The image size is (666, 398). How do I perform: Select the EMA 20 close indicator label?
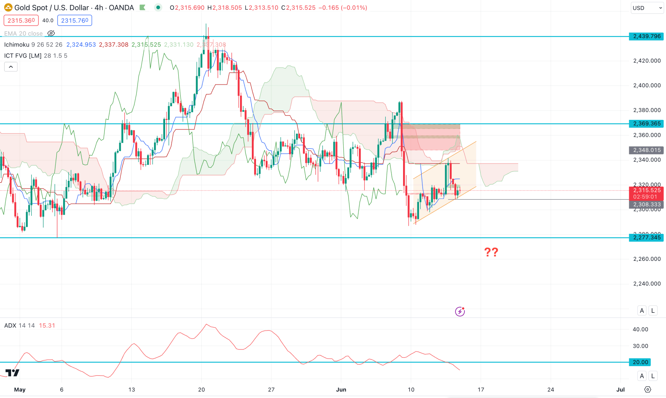pos(23,34)
